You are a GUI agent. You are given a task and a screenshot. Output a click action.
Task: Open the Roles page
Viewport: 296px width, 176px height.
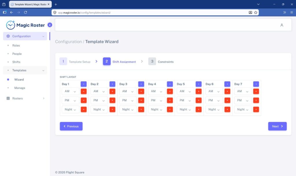[16, 45]
